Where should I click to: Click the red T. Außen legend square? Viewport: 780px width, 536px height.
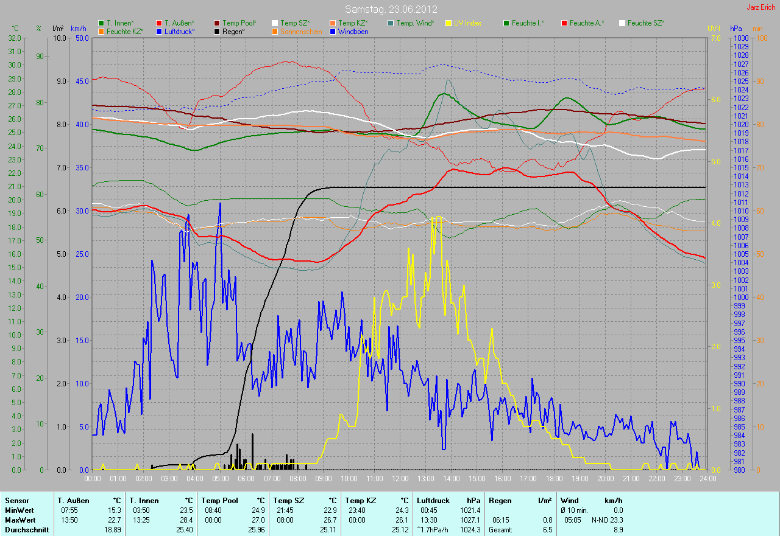coord(159,23)
